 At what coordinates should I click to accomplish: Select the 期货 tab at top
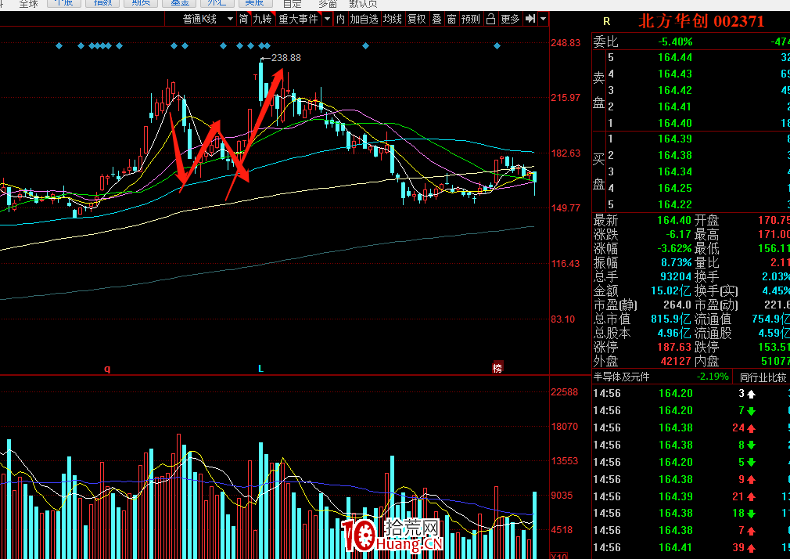click(142, 3)
